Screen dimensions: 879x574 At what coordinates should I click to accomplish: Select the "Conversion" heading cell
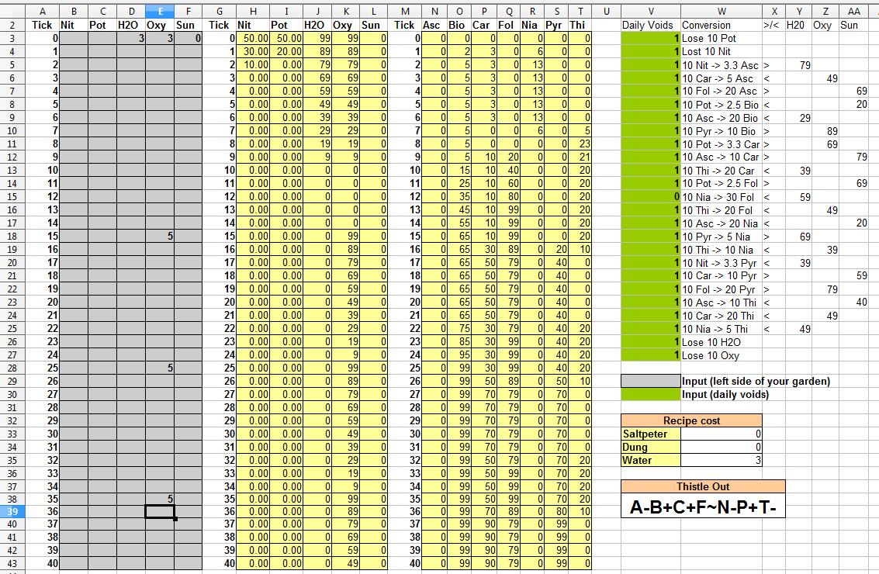[x=722, y=25]
